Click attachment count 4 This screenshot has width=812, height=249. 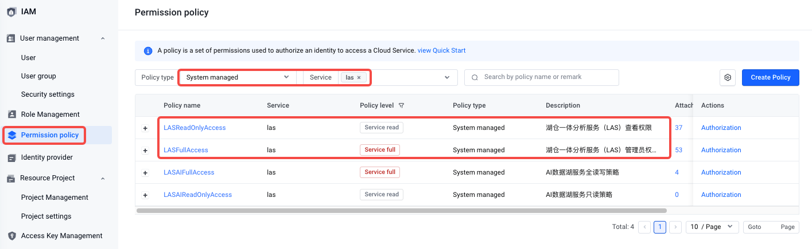click(x=677, y=172)
